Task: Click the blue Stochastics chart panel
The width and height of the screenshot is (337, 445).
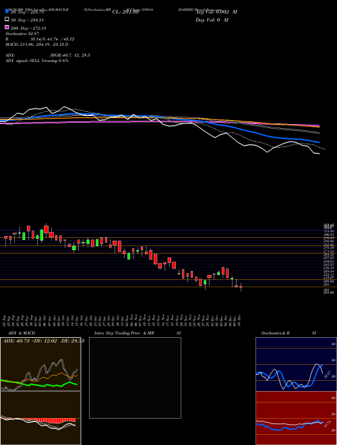Action: pos(296,364)
